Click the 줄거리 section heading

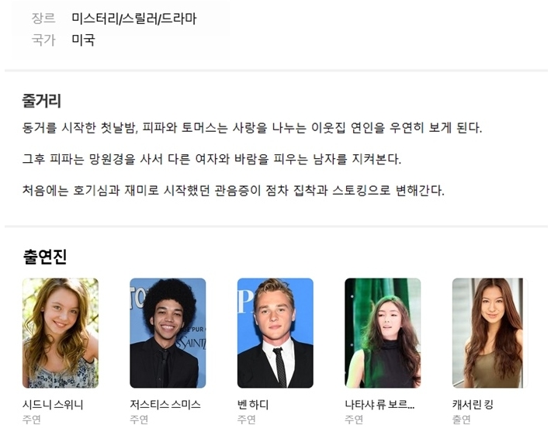coord(41,101)
